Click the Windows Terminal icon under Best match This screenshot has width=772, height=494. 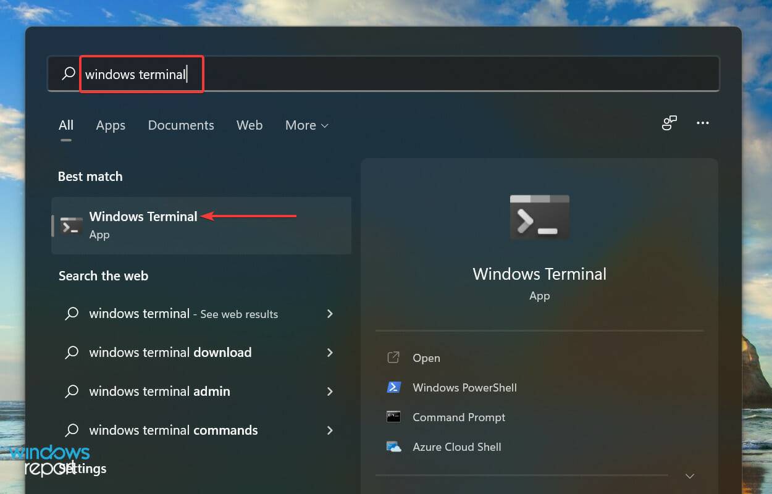tap(70, 225)
